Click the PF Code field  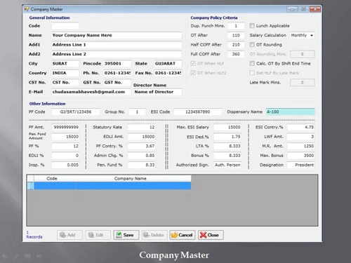click(x=76, y=112)
